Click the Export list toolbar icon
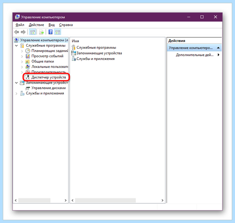 coord(42,32)
